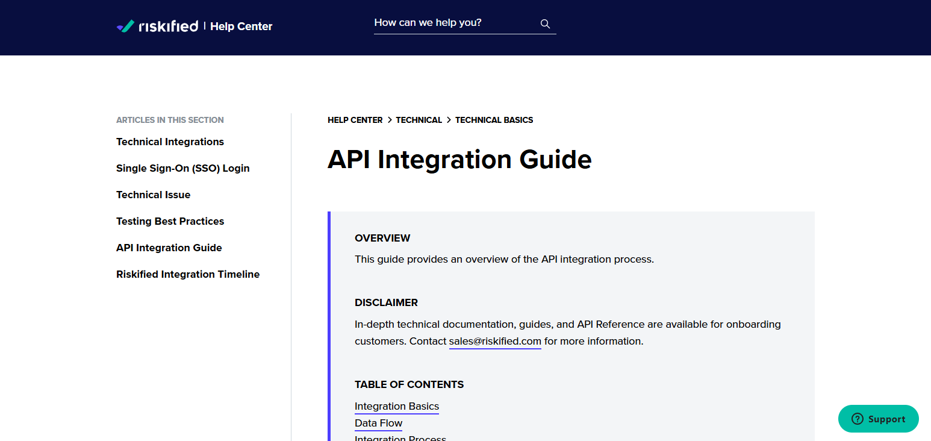Image resolution: width=931 pixels, height=441 pixels.
Task: Click the sales@riskified.com email link
Action: (495, 341)
